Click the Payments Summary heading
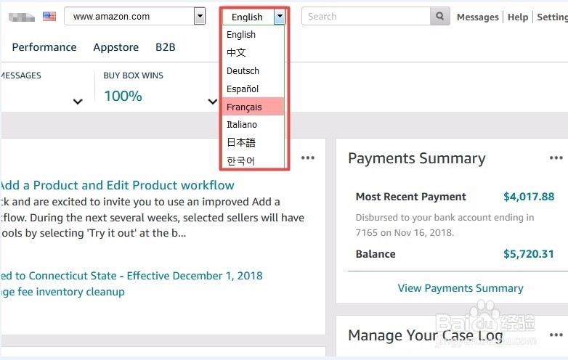The height and width of the screenshot is (360, 568). pyautogui.click(x=417, y=158)
